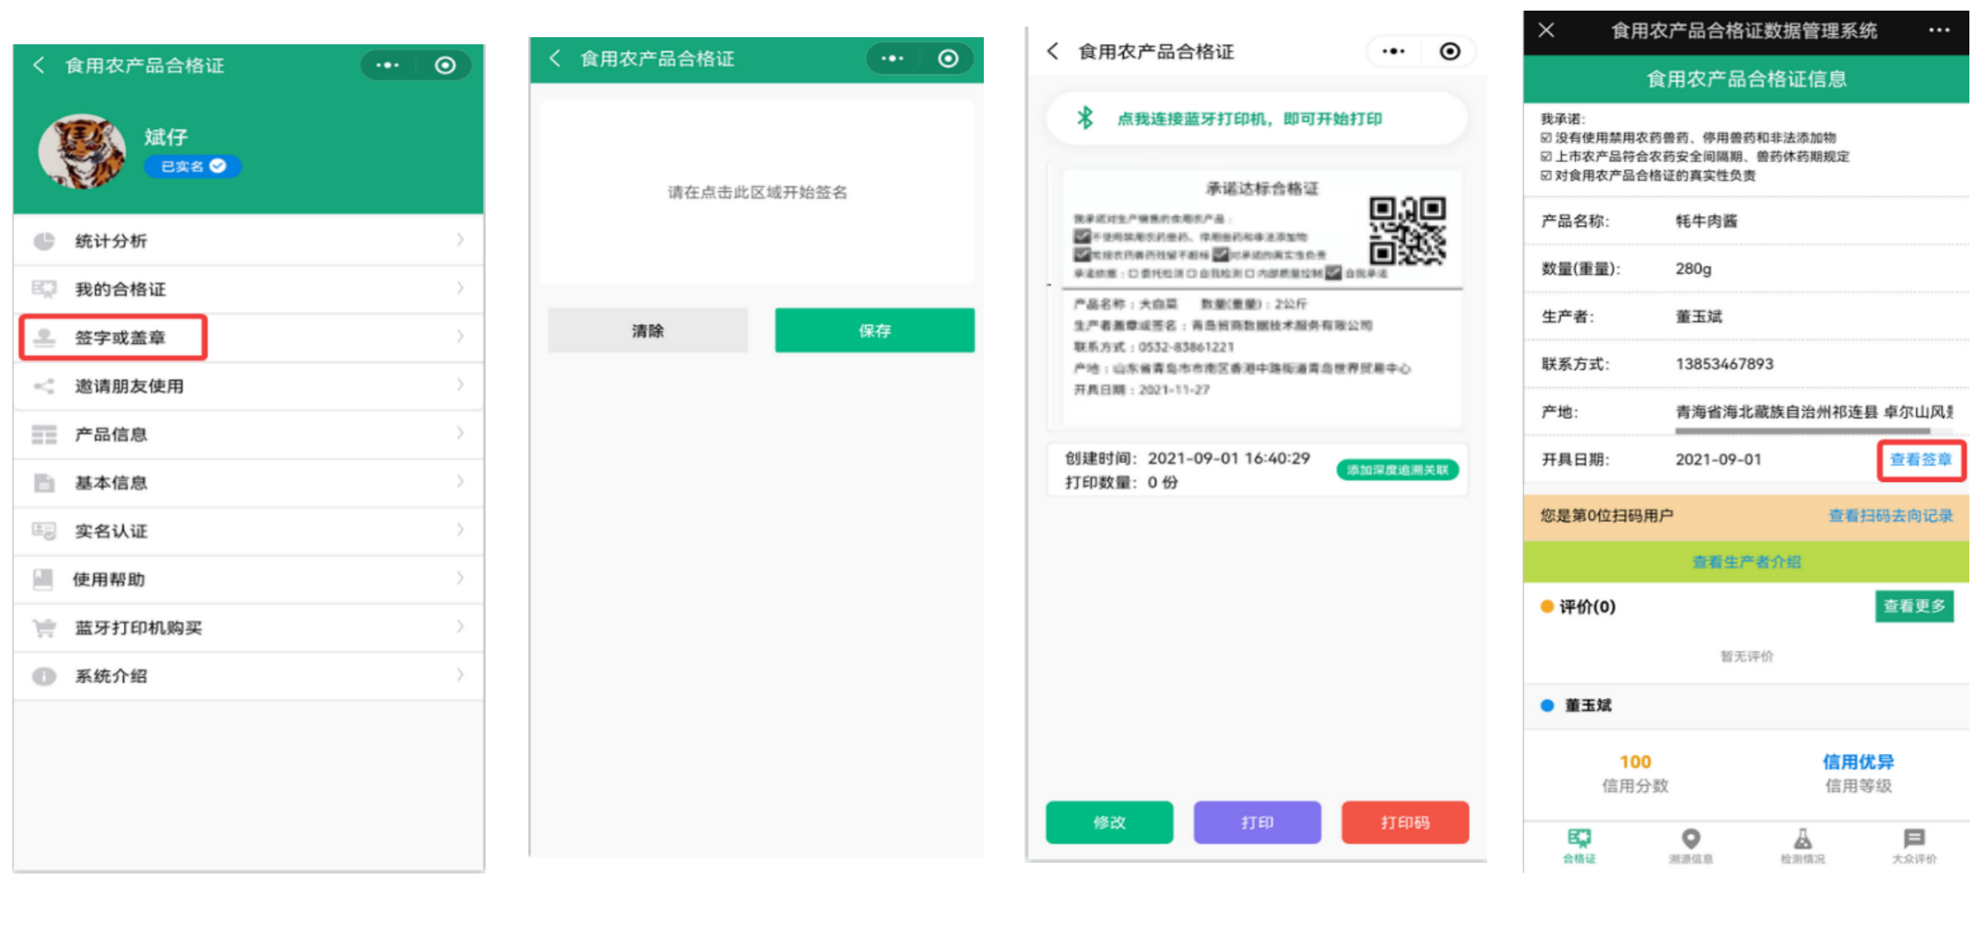
Task: Expand 使用帮助 with its arrow
Action: (460, 579)
